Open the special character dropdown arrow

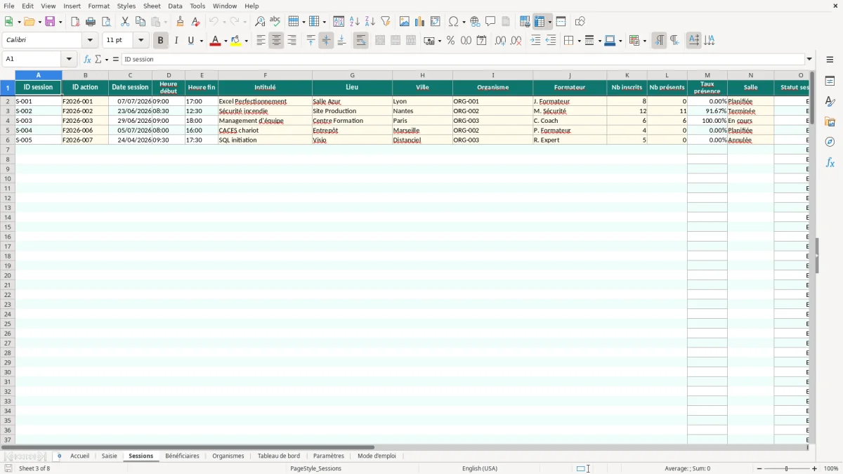[464, 22]
